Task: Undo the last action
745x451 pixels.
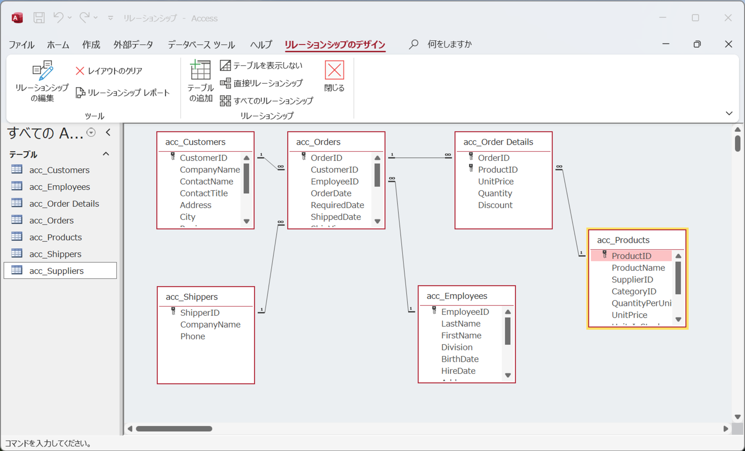Action: (x=58, y=17)
